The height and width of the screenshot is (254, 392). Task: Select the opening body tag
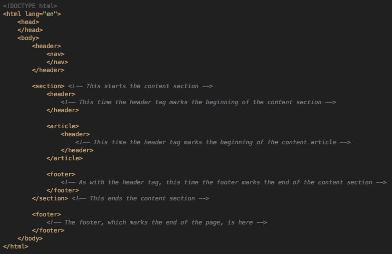[x=28, y=38]
